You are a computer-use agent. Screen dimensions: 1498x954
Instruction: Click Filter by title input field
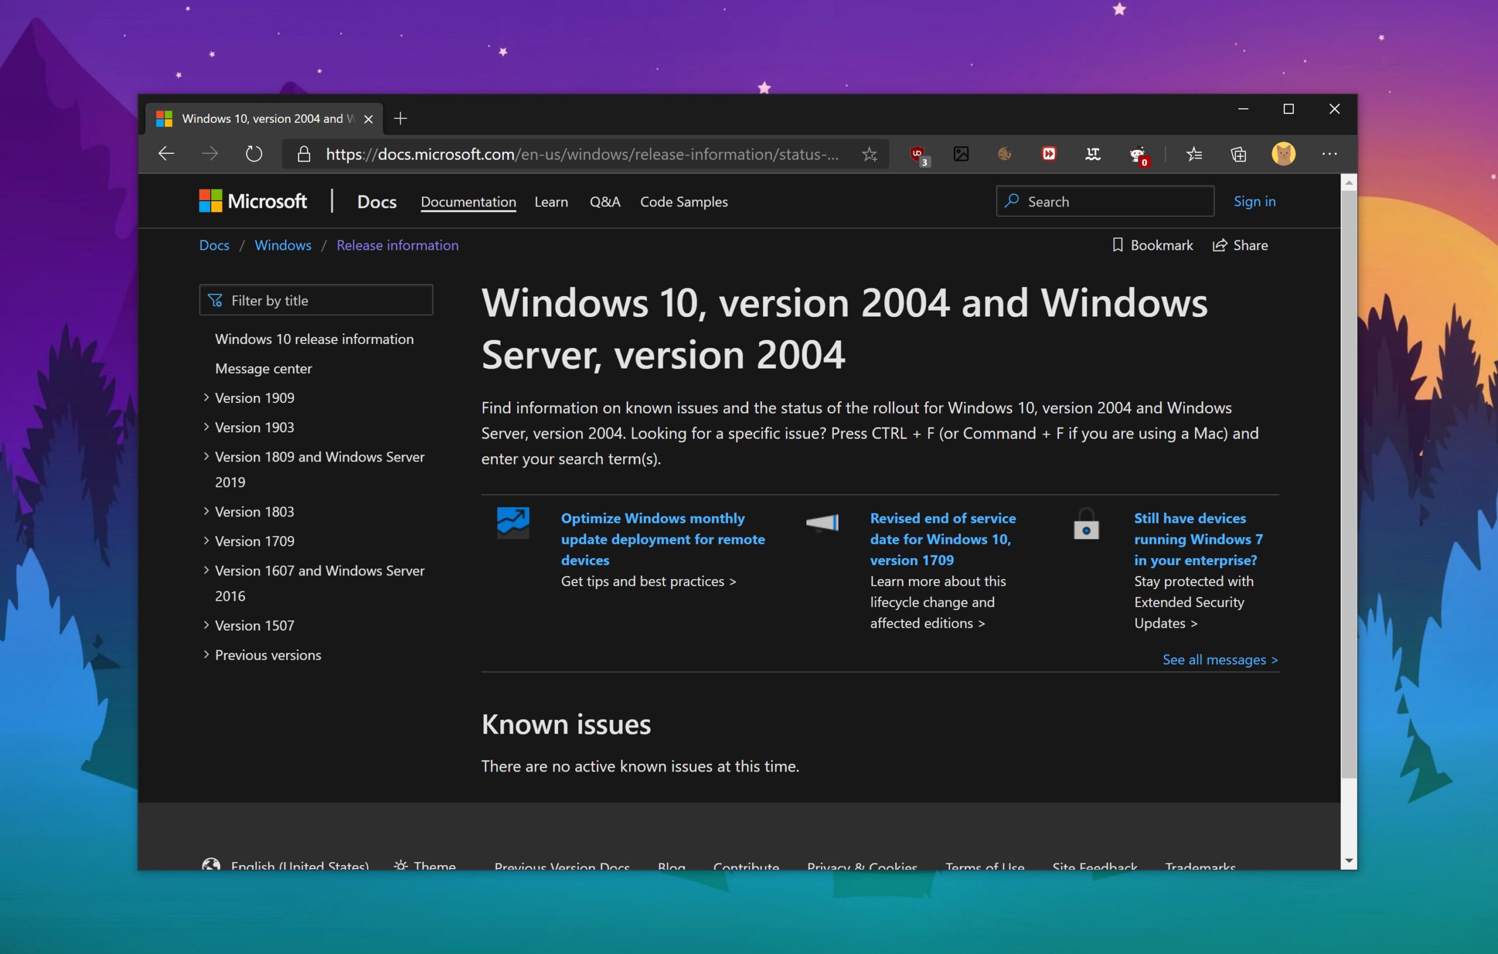317,299
